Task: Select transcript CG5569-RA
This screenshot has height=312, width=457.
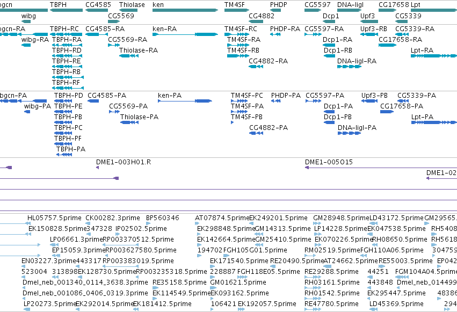Action: [114, 45]
